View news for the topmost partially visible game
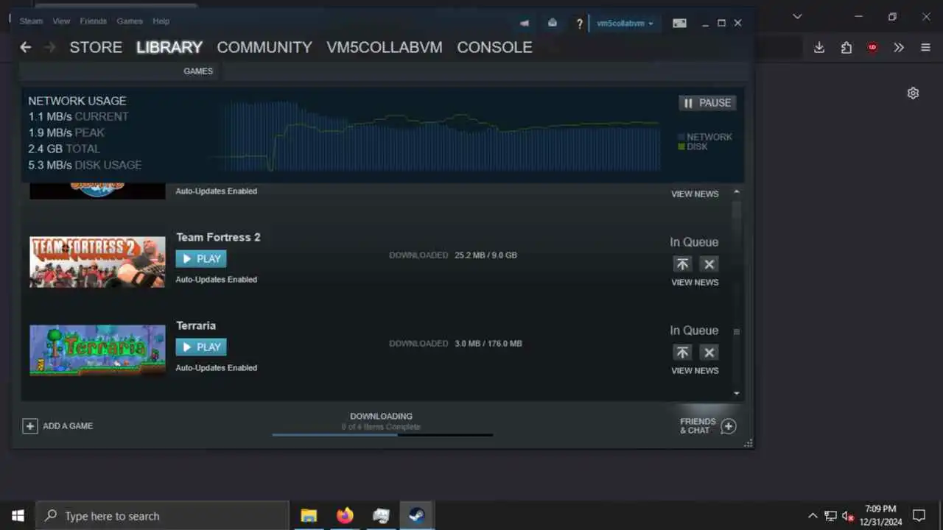Screen dimensions: 943x530 pyautogui.click(x=695, y=194)
